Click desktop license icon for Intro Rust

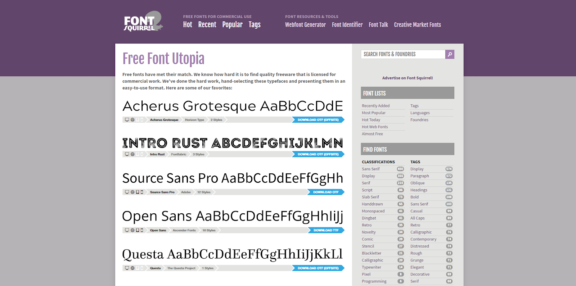click(x=127, y=154)
